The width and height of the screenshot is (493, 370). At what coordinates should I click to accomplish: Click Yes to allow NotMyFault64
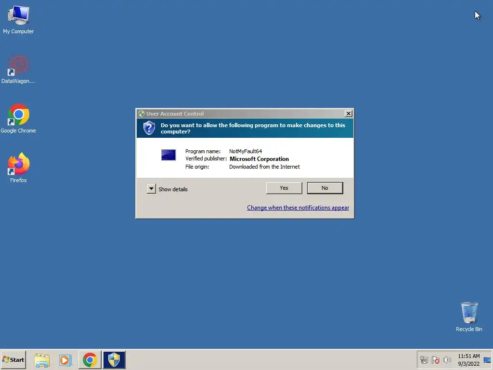284,188
